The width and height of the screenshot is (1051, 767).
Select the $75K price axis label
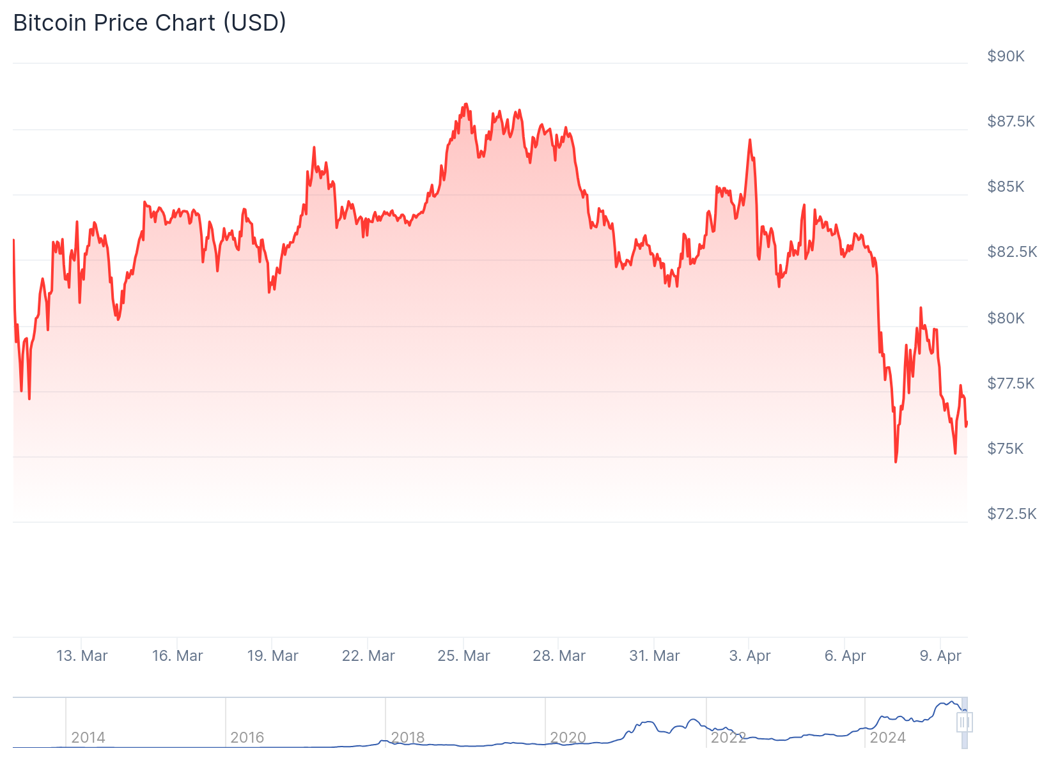(x=1006, y=449)
